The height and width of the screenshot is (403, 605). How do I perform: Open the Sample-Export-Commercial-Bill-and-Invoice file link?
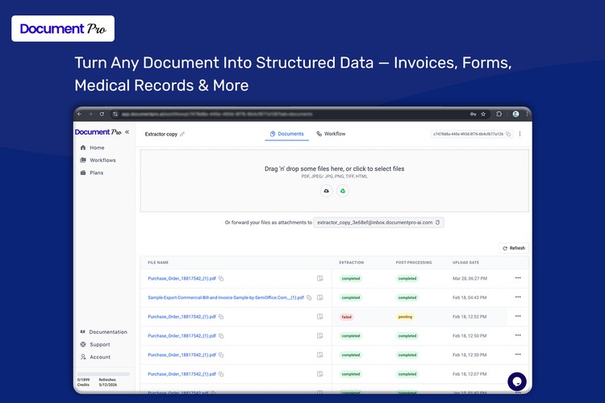[226, 297]
